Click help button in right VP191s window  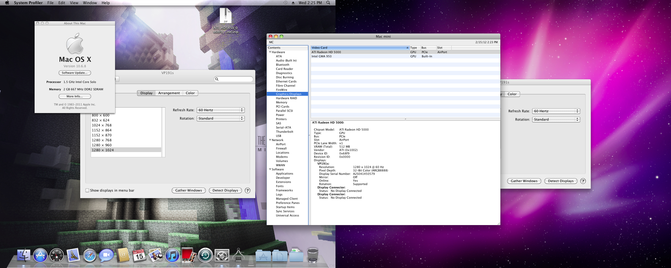click(583, 181)
